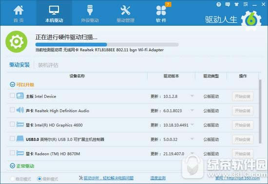Click 公版驱动 in the Intel Device row
This screenshot has width=268, height=184.
pyautogui.click(x=211, y=97)
